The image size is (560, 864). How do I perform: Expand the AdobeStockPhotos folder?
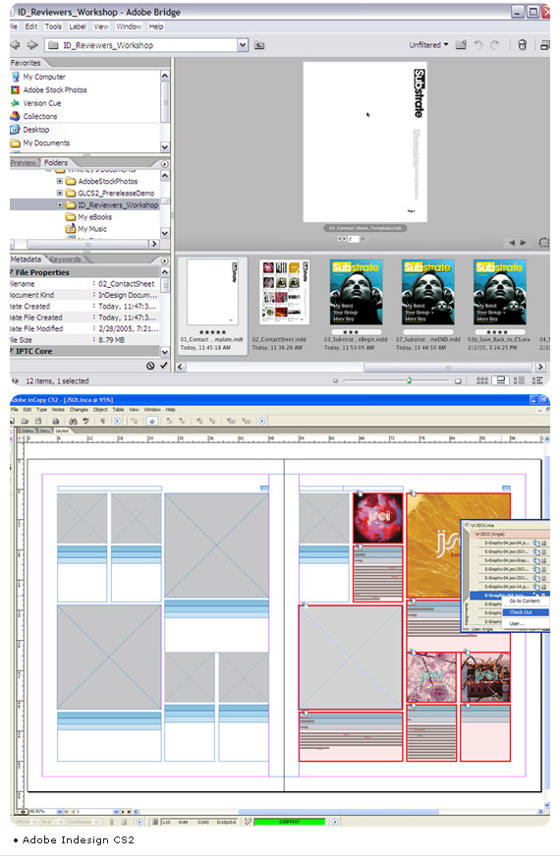coord(60,181)
